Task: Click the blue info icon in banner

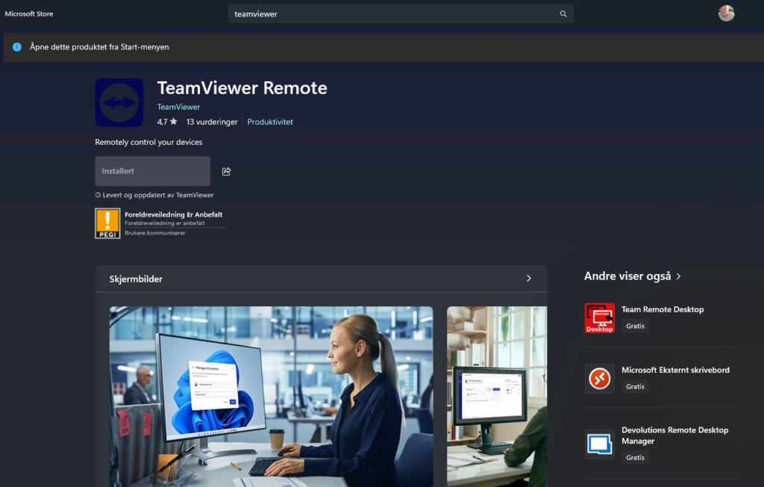Action: pos(17,47)
